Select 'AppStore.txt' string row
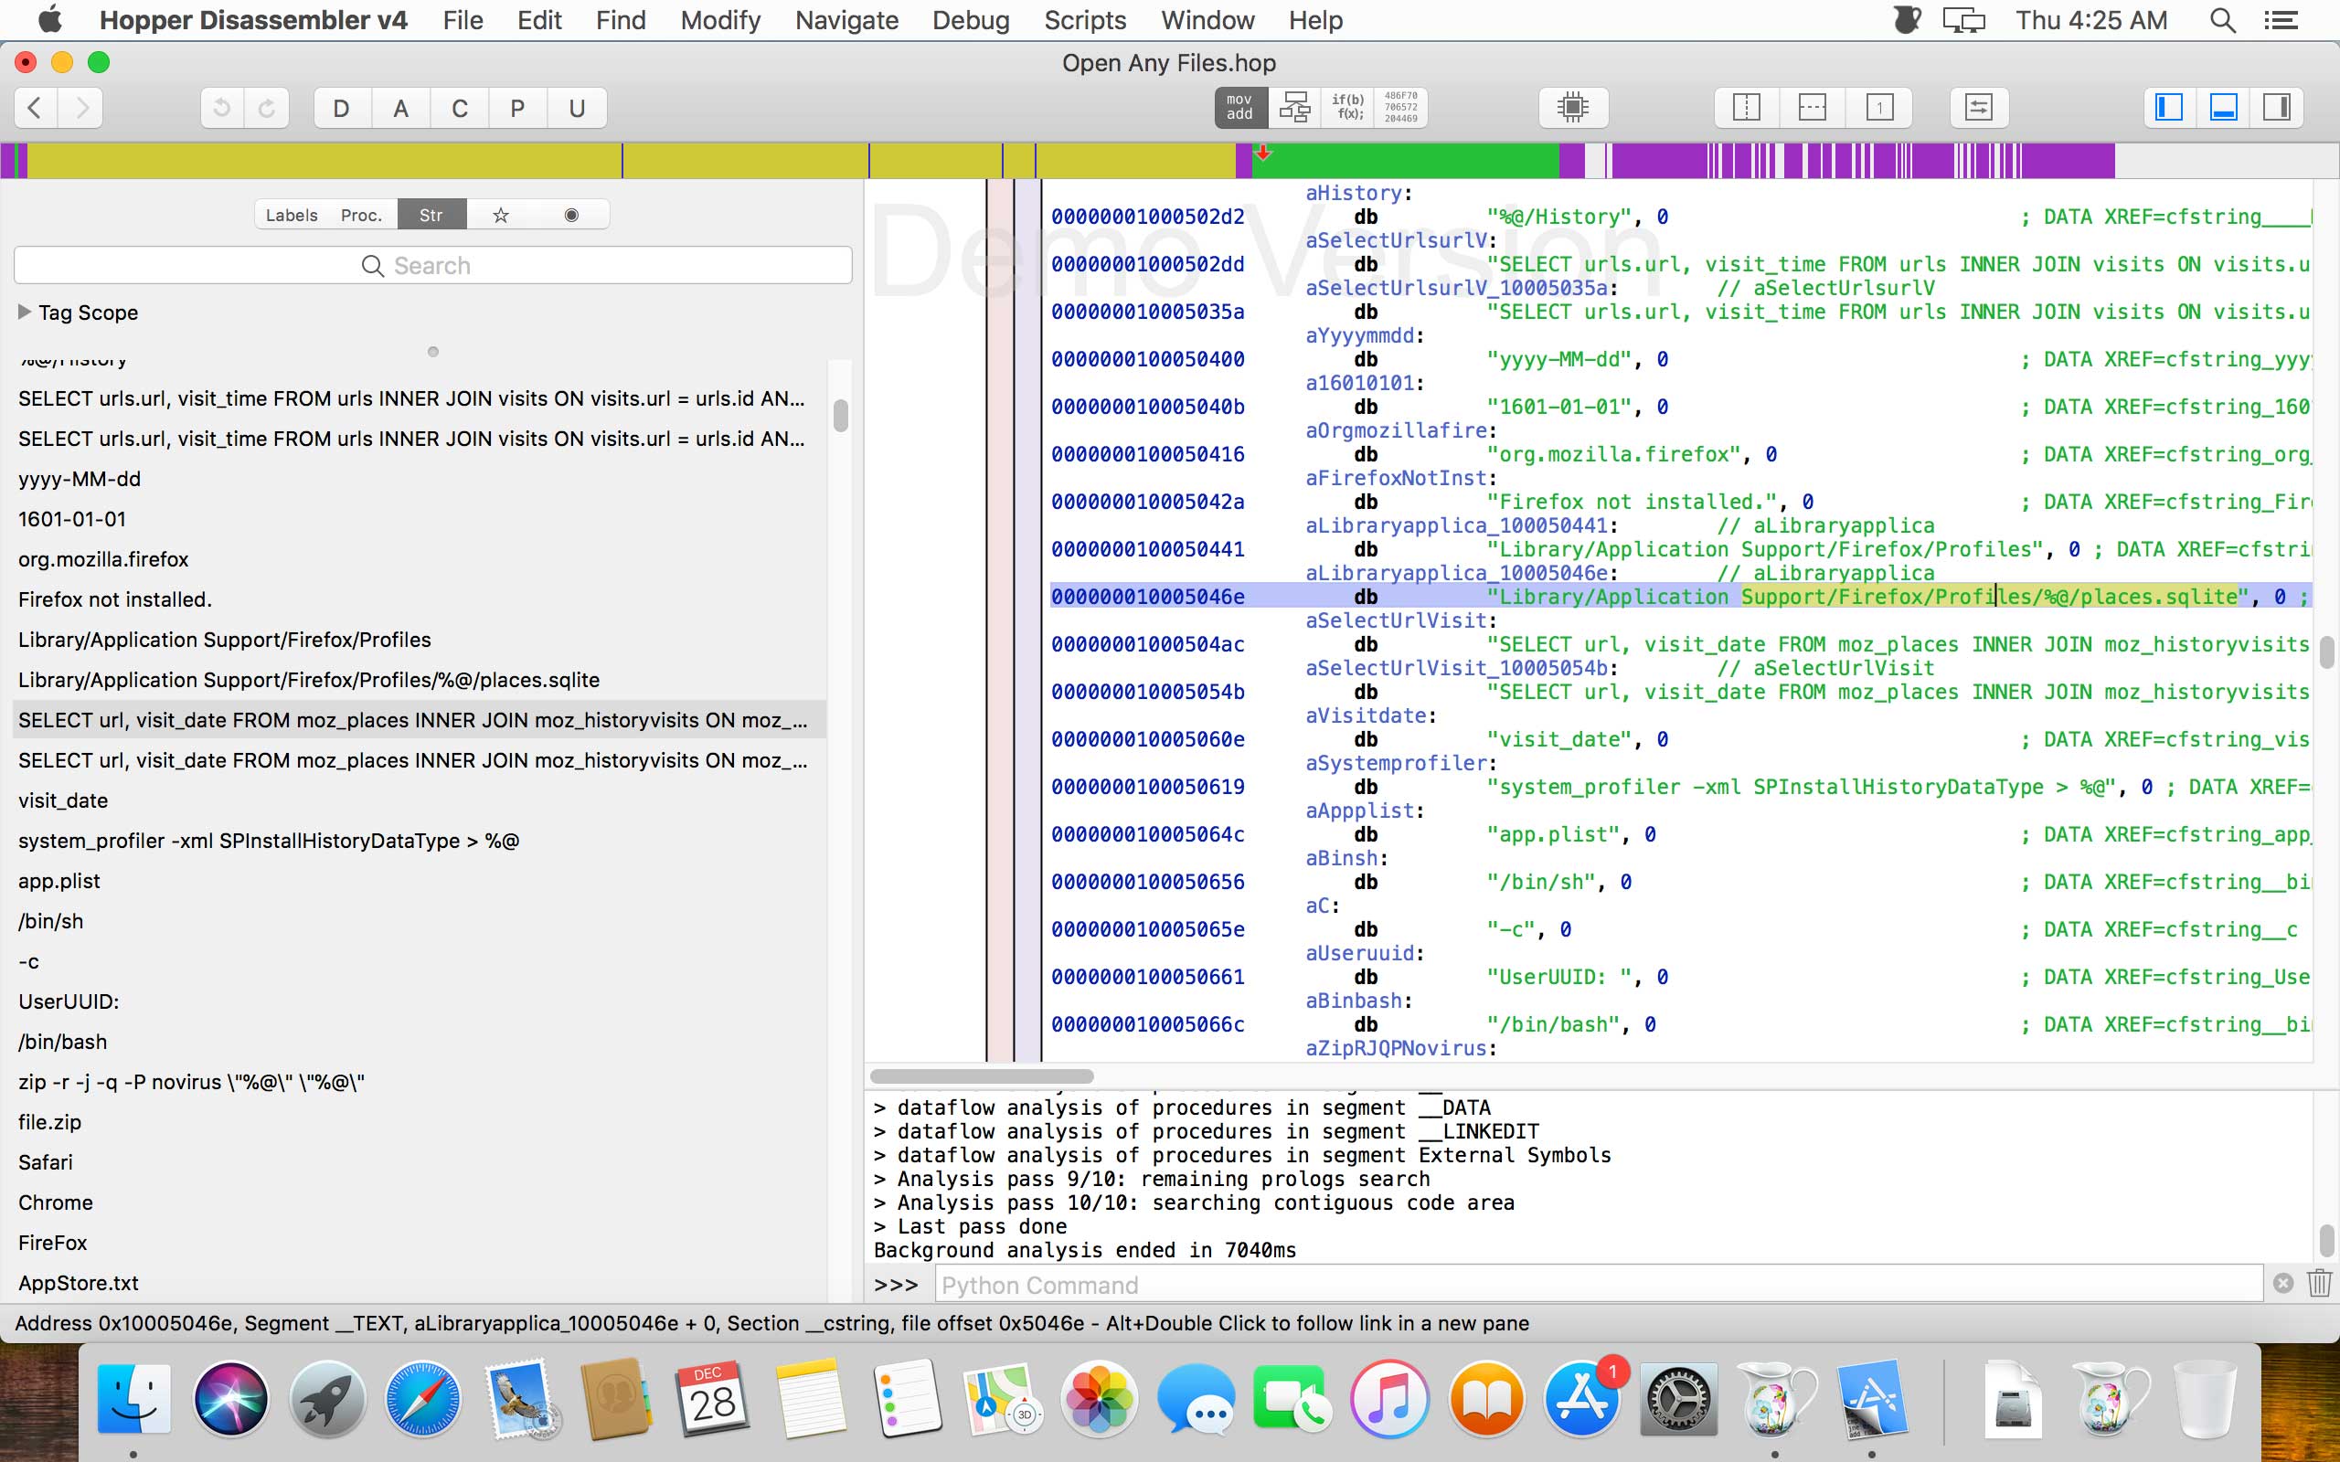2340x1462 pixels. [419, 1283]
